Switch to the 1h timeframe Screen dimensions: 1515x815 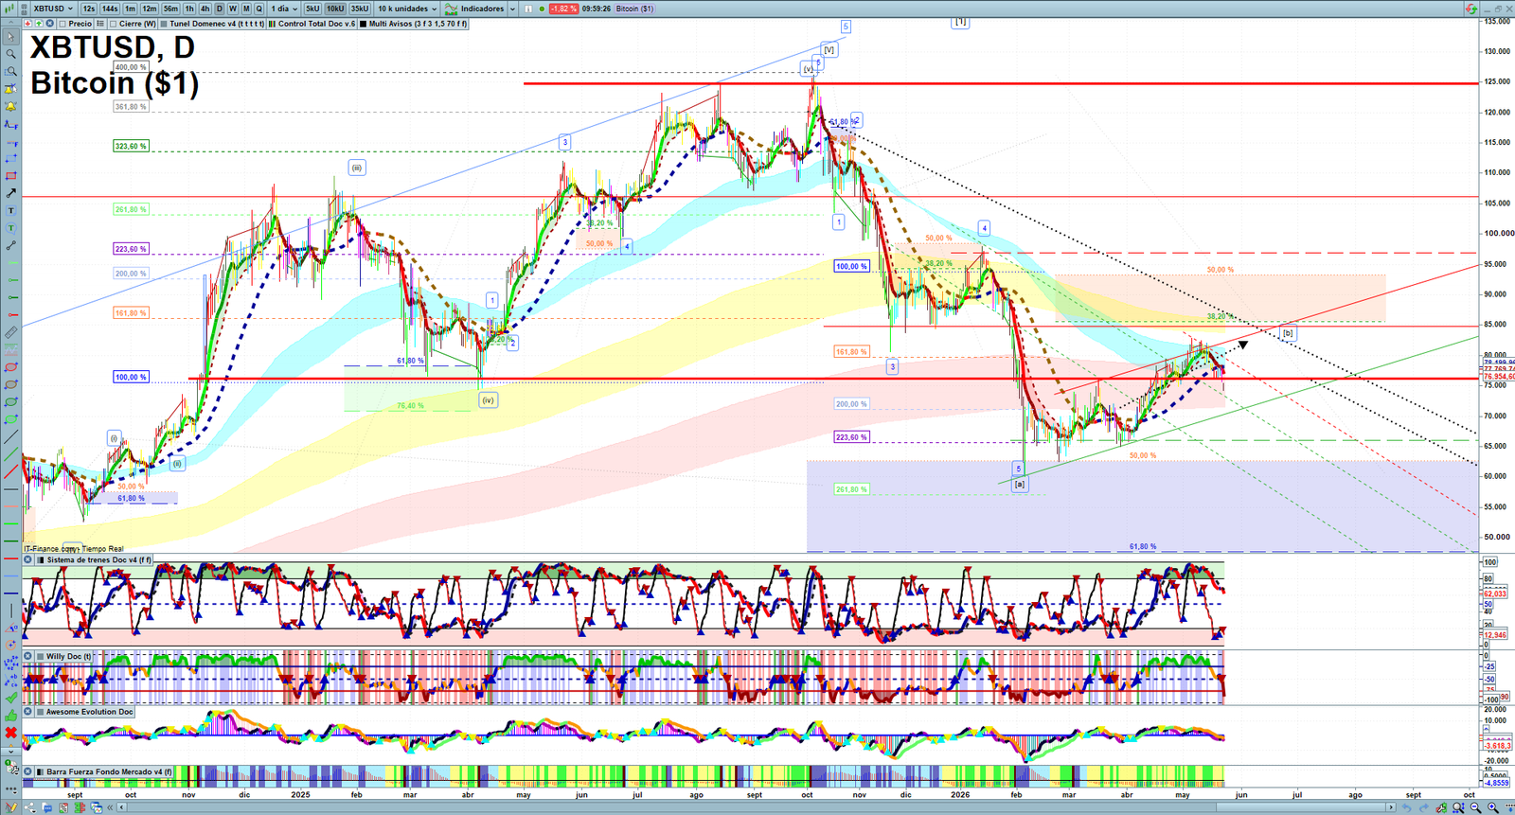pyautogui.click(x=189, y=9)
